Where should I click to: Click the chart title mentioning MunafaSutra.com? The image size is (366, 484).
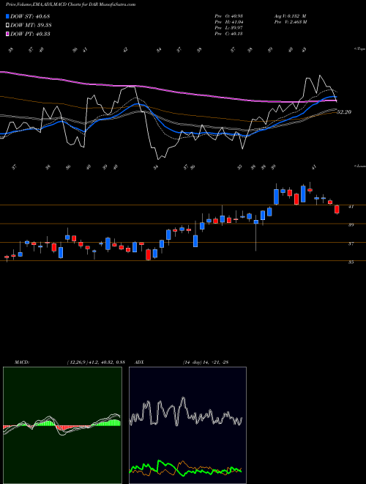(70, 4)
